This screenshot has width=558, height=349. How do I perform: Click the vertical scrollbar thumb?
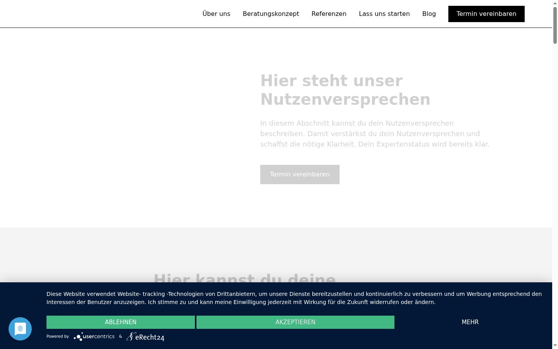click(555, 25)
